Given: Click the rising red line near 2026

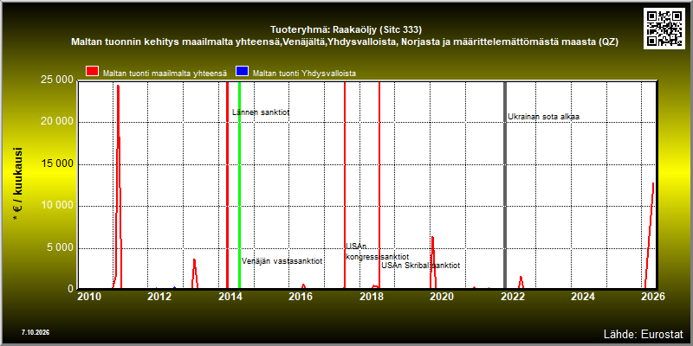Looking at the screenshot, I should tap(650, 234).
